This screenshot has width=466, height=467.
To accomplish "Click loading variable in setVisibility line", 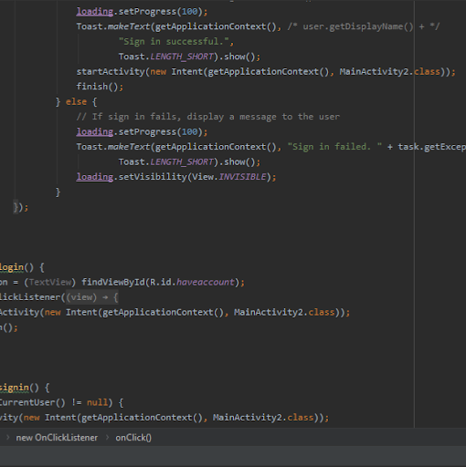I will (95, 177).
